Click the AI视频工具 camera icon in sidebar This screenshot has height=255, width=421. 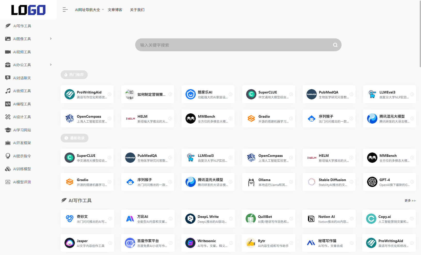[8, 52]
